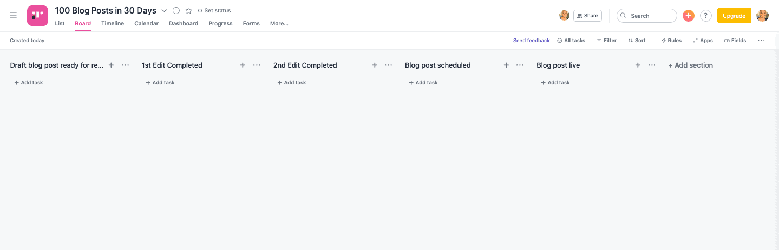The width and height of the screenshot is (779, 250).
Task: Open the help question mark icon
Action: tap(705, 16)
